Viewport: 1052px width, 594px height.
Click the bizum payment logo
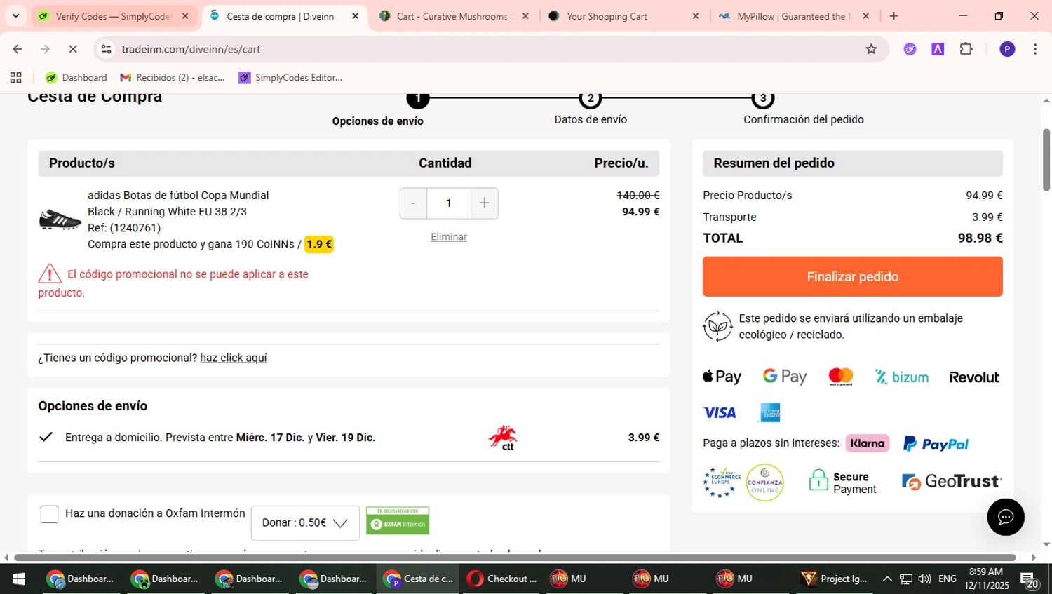[902, 377]
